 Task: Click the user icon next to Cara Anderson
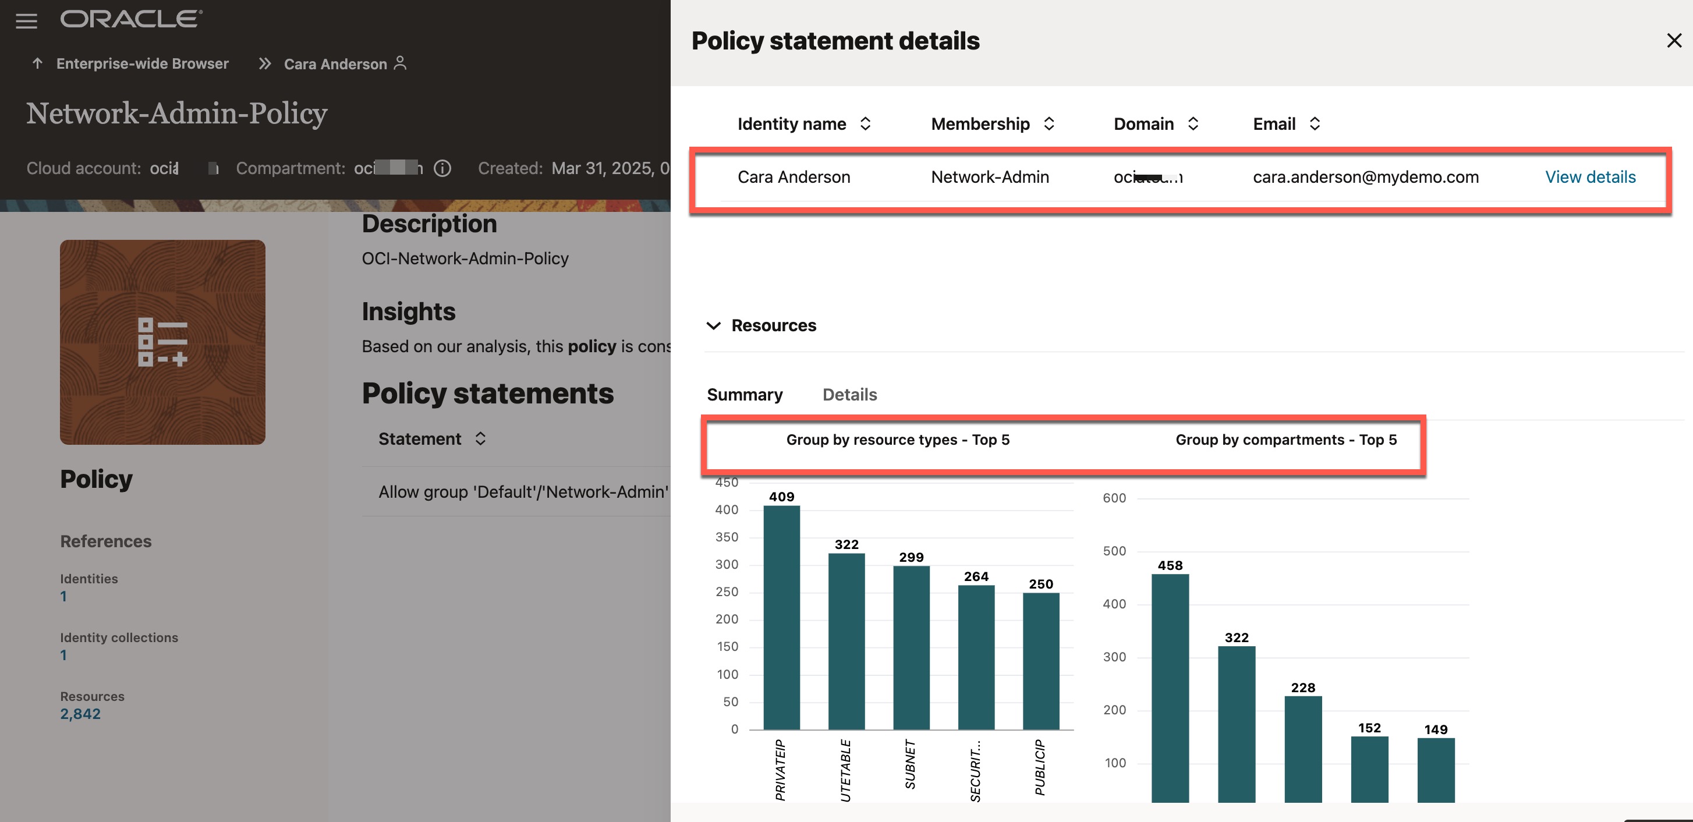[x=399, y=63]
